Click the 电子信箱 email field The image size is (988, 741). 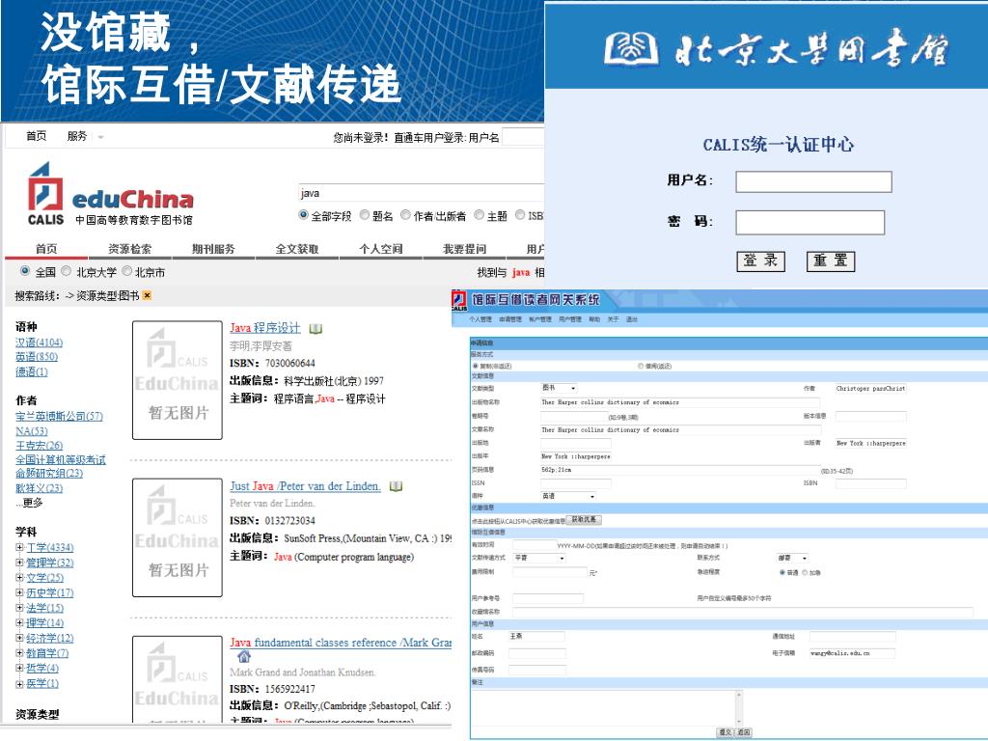point(852,653)
